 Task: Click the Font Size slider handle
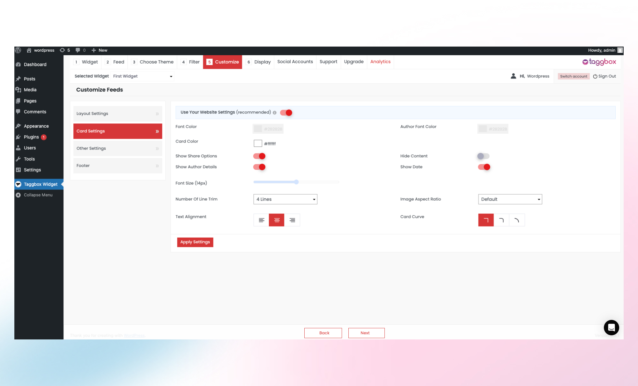(x=296, y=182)
